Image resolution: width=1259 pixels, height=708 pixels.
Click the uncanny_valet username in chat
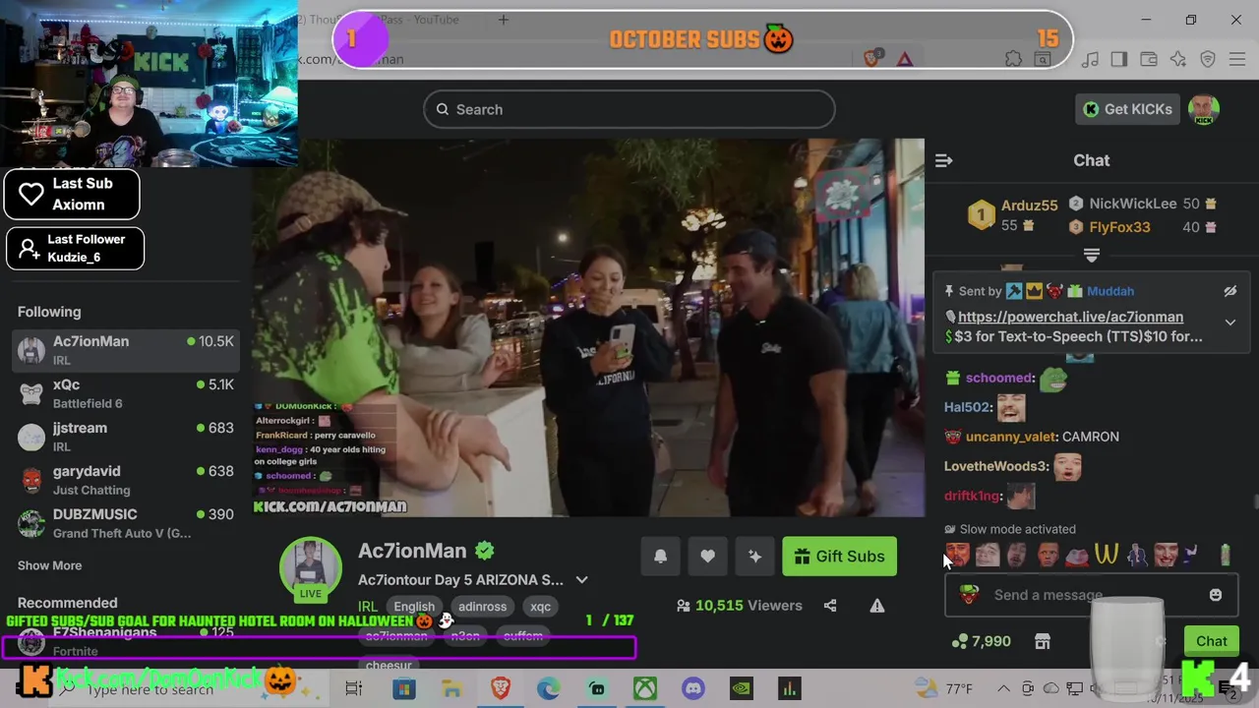(1010, 437)
